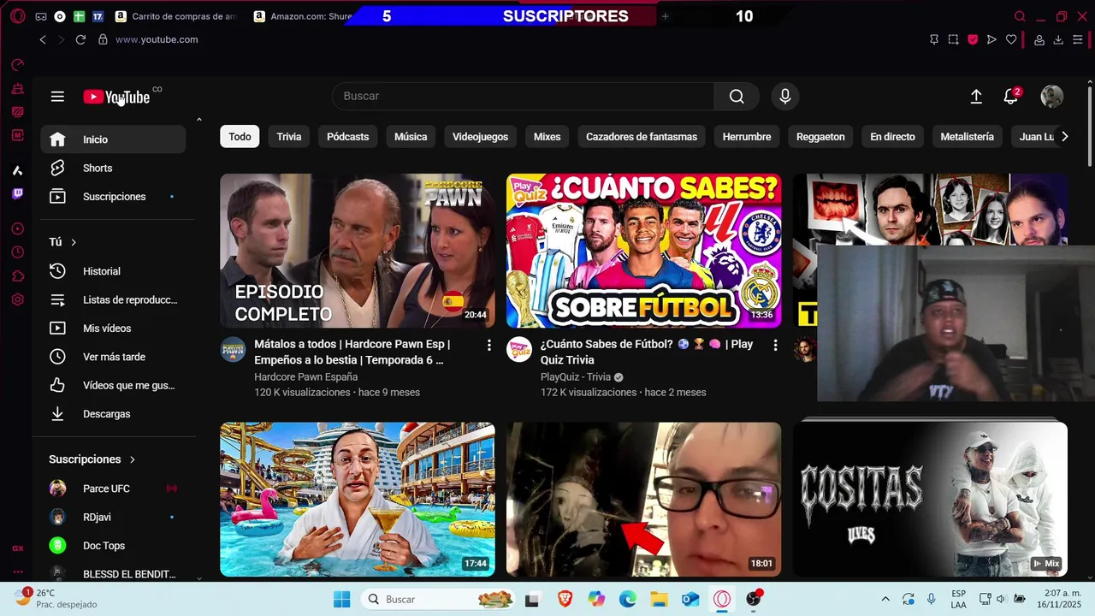Open Opera easy setup sliders icon
This screenshot has height=616, width=1095.
[x=1078, y=39]
